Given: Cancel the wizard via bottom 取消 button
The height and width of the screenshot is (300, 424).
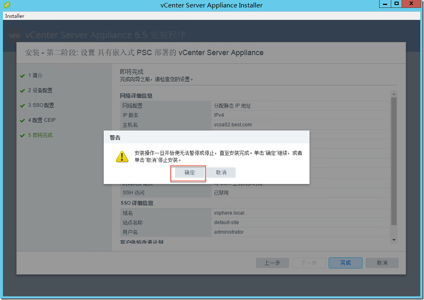Looking at the screenshot, I should (382, 263).
